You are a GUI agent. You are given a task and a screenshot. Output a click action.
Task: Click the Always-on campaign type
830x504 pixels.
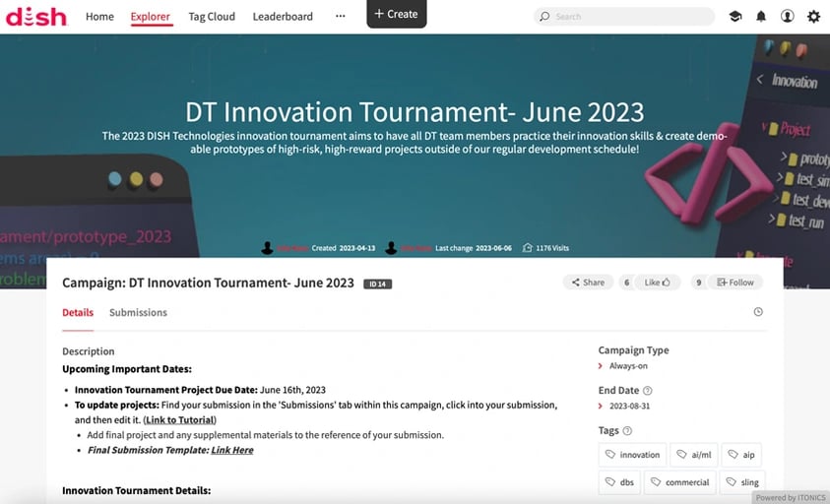point(628,366)
